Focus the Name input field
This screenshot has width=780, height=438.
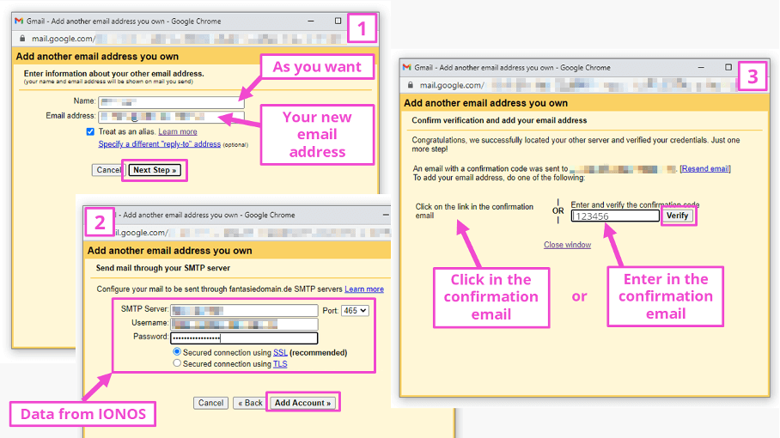[x=171, y=102]
